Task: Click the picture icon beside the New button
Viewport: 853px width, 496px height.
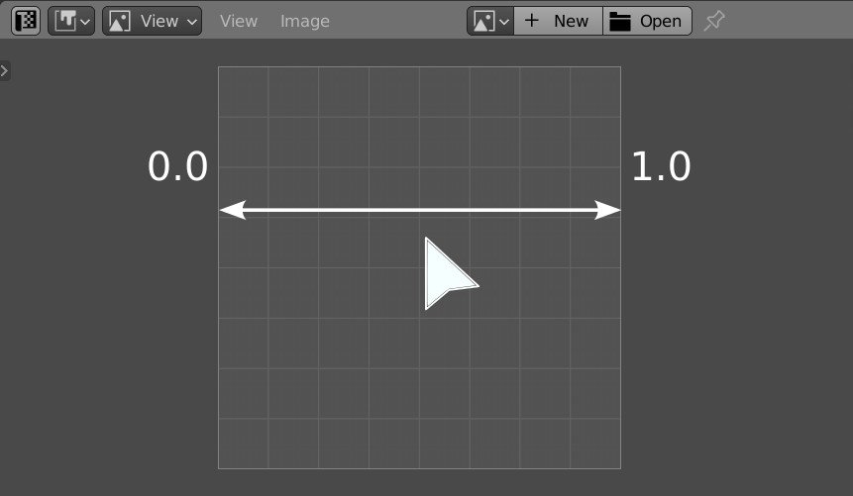Action: coord(482,21)
